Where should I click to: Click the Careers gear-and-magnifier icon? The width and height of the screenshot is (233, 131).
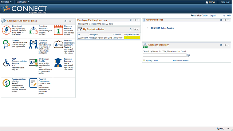[x=6, y=44]
